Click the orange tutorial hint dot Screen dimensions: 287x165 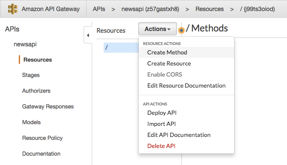tap(181, 30)
